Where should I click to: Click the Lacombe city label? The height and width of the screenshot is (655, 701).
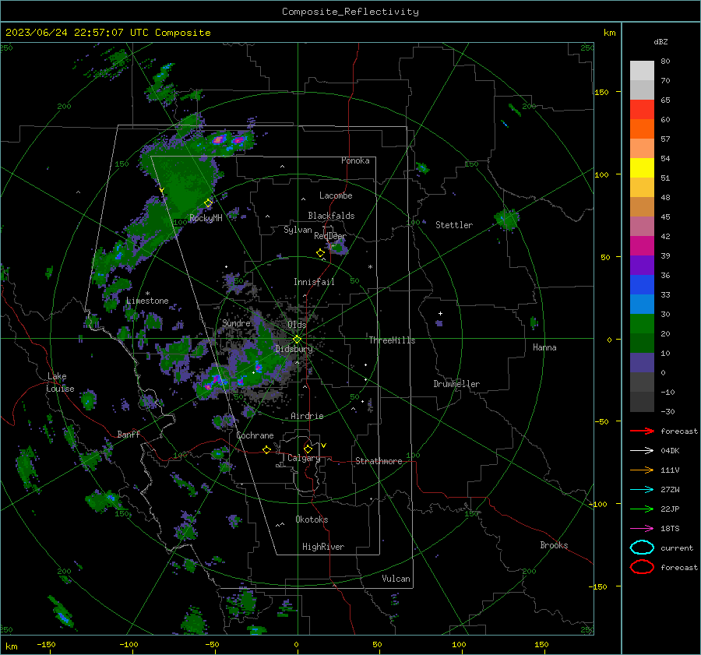tap(336, 195)
